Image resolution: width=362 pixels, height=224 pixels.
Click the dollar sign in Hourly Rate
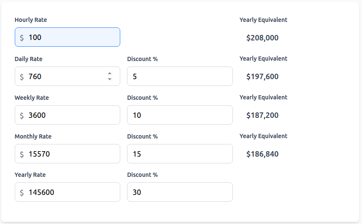pos(22,37)
